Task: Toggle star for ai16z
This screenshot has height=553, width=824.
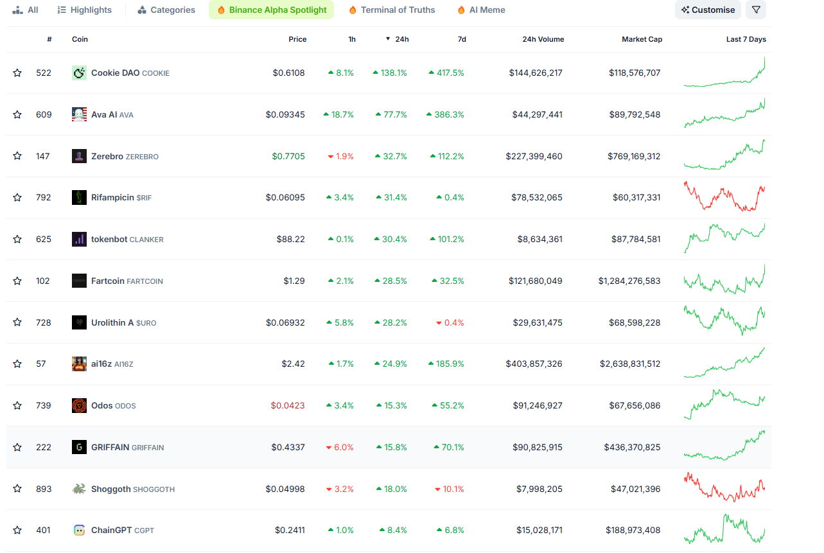Action: (17, 364)
